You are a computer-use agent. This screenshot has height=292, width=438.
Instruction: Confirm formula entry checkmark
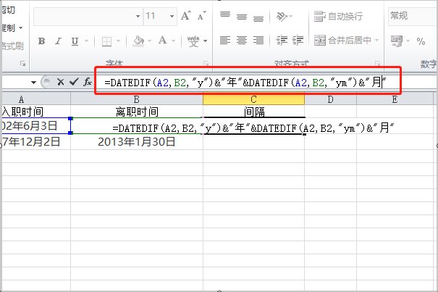tap(74, 82)
